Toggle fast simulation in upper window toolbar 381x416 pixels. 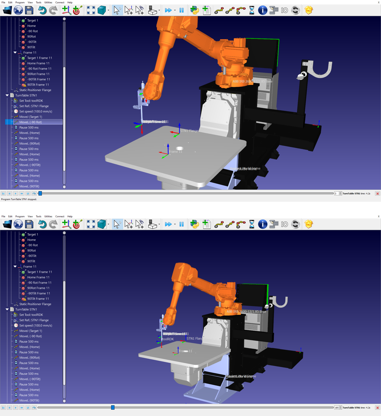[x=168, y=10]
